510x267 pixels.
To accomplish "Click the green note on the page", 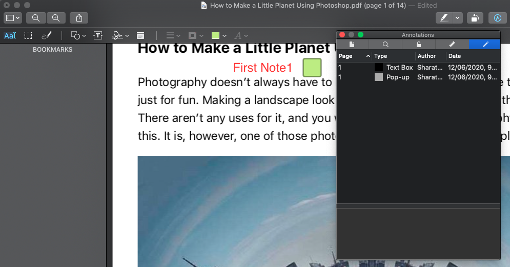I will [312, 67].
